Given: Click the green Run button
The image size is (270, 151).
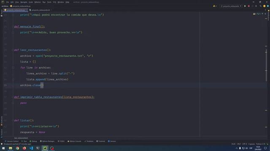Looking at the screenshot, I should click(x=245, y=6).
